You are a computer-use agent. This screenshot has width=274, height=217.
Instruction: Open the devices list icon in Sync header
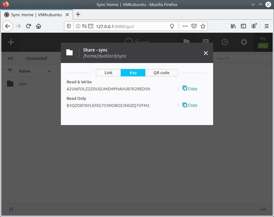(205, 41)
